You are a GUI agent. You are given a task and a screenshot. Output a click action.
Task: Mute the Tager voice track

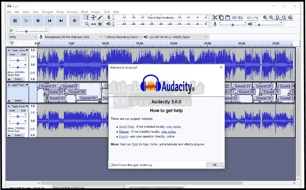pyautogui.click(x=12, y=54)
